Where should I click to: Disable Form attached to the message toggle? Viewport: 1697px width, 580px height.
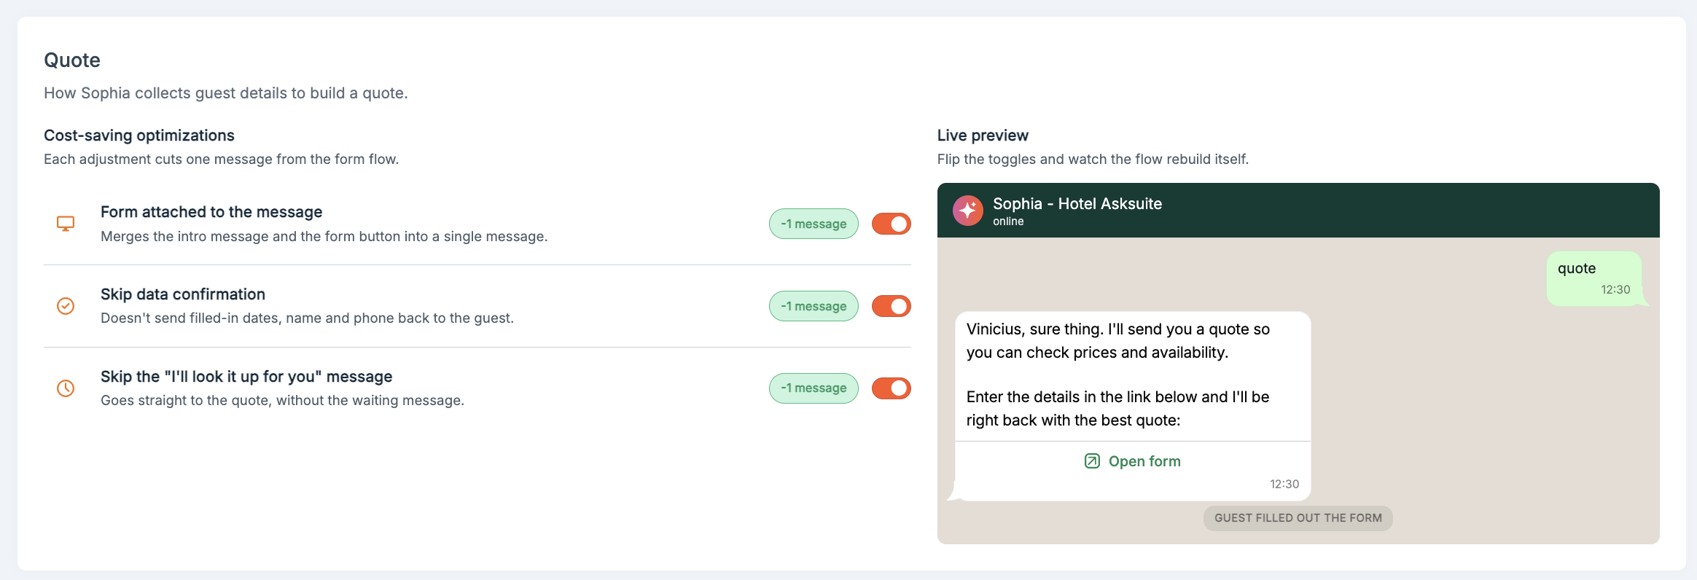point(892,224)
